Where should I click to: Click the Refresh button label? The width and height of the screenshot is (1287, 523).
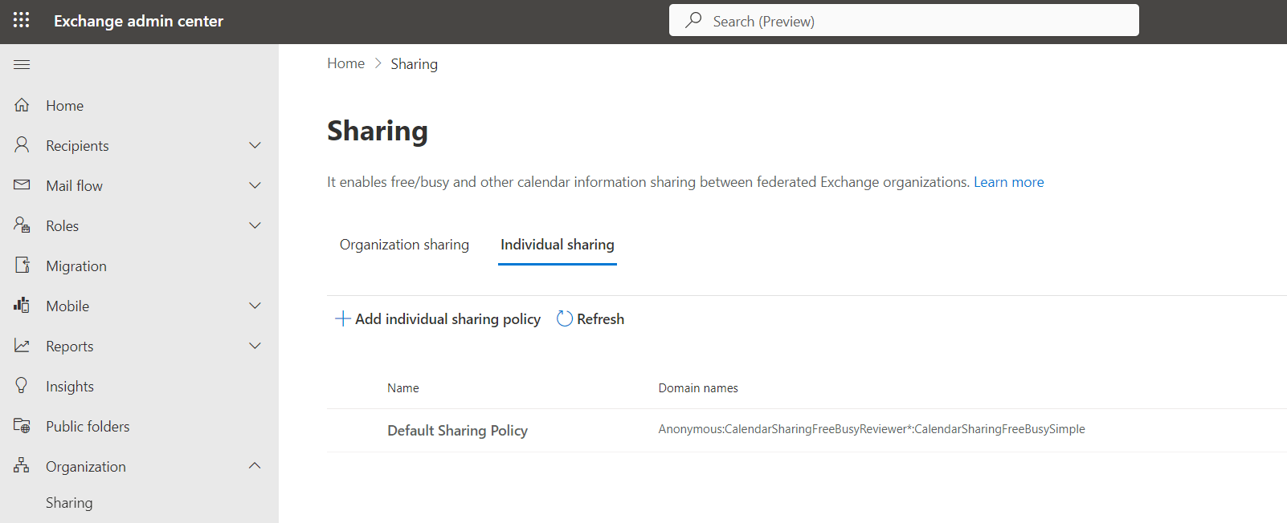pyautogui.click(x=600, y=318)
